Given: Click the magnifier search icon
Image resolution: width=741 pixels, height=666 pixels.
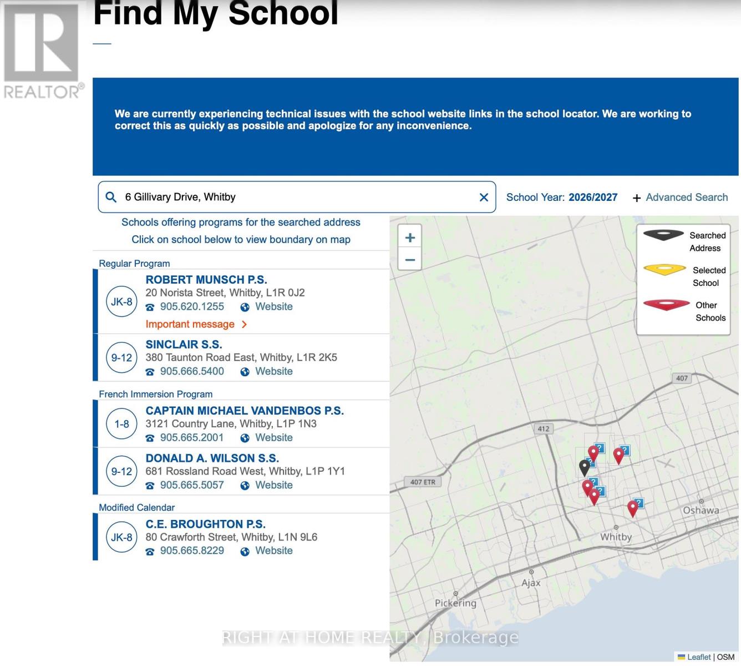Looking at the screenshot, I should pos(111,197).
